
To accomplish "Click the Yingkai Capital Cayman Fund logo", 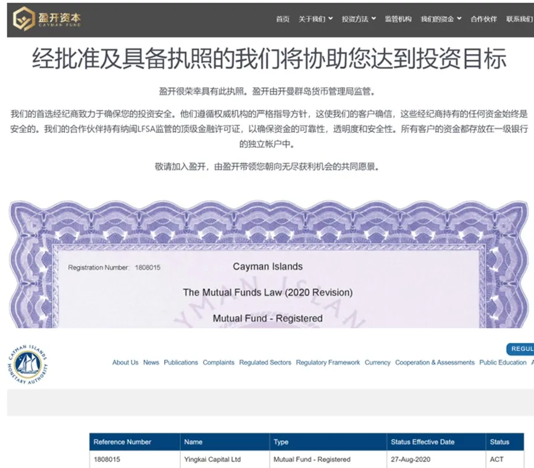I will point(47,19).
